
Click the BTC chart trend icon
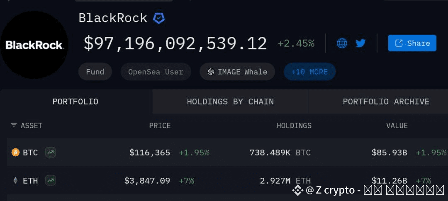click(51, 153)
